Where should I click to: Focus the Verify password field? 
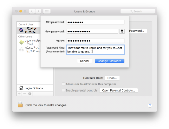click(95, 41)
